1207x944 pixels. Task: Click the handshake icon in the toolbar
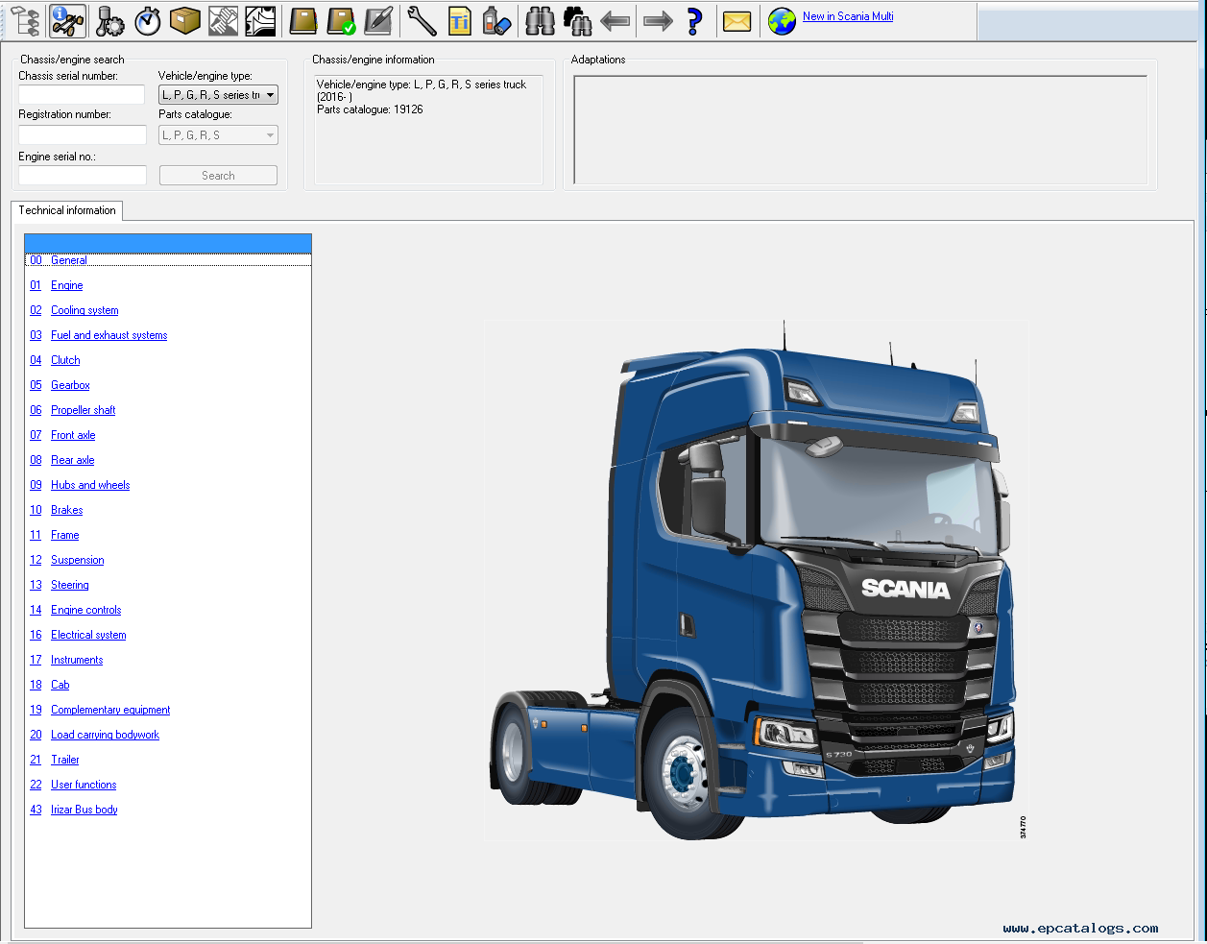[x=223, y=20]
